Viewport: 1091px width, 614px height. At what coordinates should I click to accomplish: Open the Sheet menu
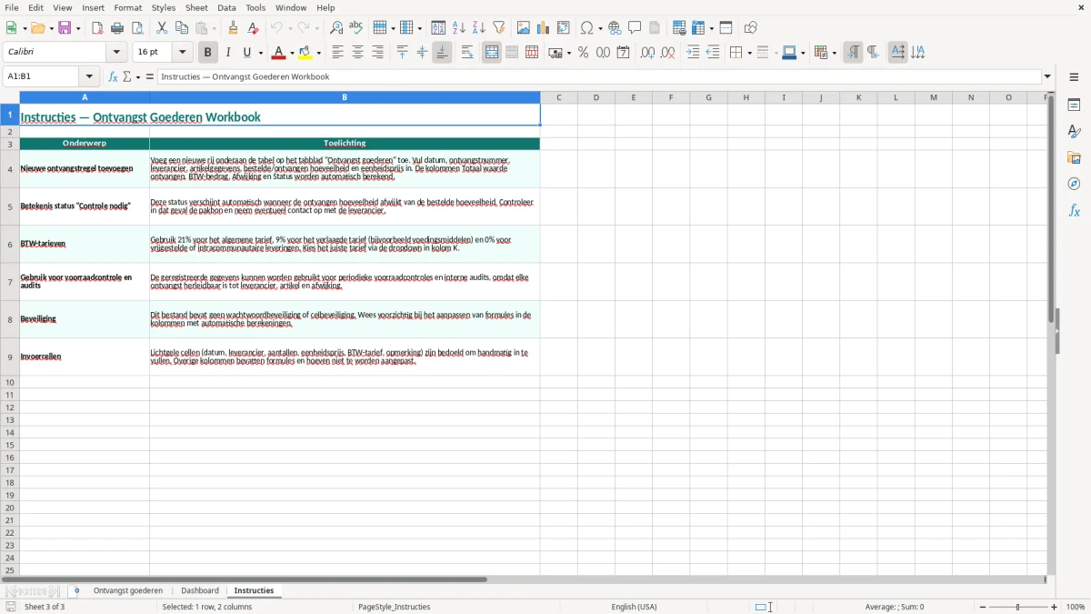[x=195, y=7]
